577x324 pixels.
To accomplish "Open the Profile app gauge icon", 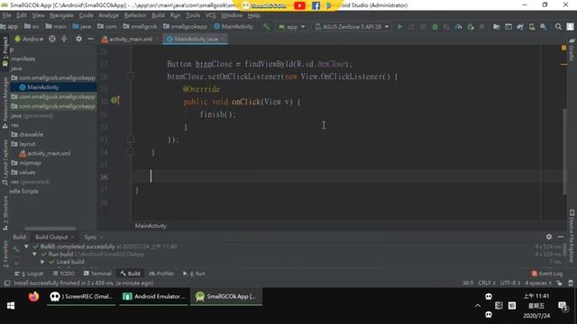I will [459, 27].
